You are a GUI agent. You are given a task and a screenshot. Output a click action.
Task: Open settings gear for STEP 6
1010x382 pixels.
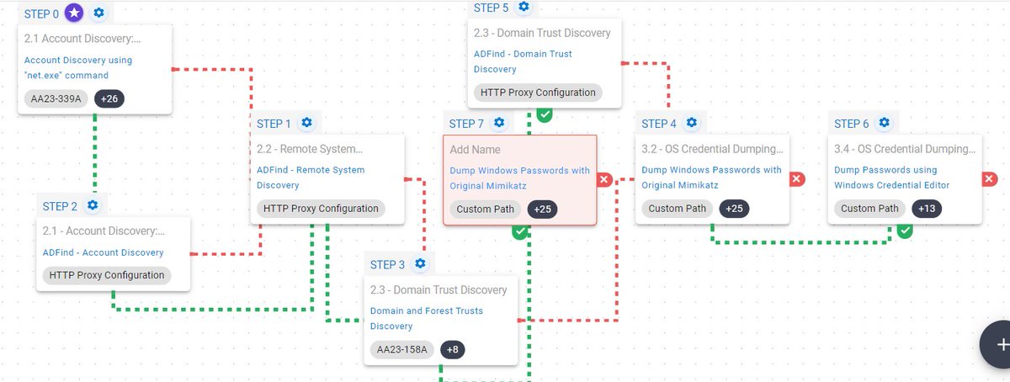click(885, 123)
